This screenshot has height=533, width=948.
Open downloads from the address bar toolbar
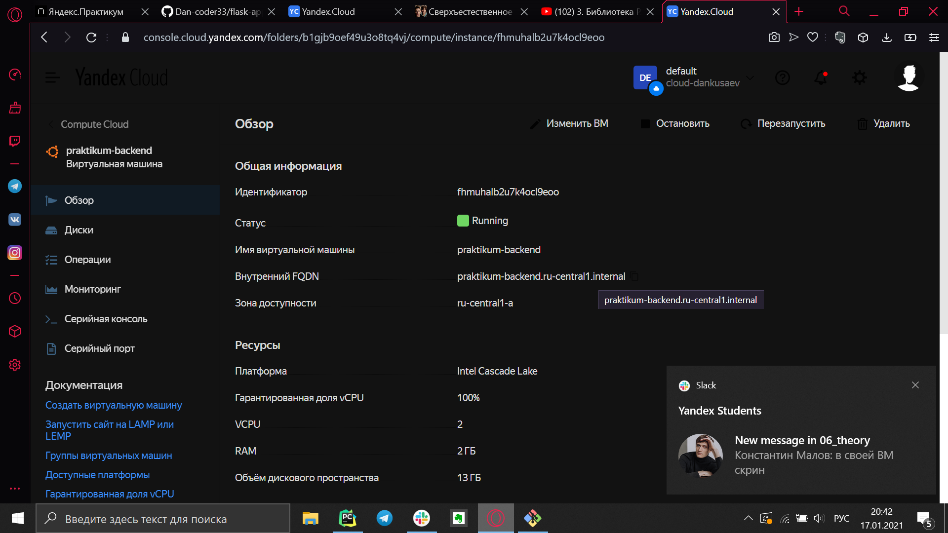887,38
